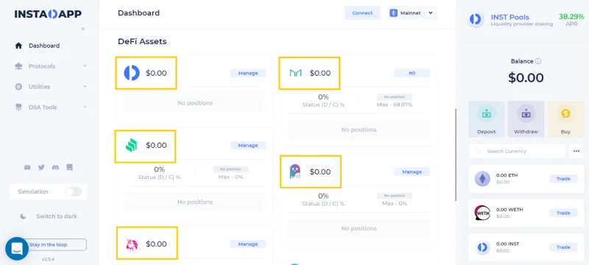Click the Balance info icon
589x265 pixels.
point(538,61)
